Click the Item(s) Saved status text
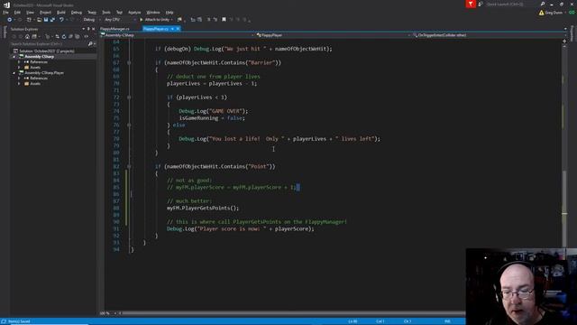This screenshot has width=577, height=325. click(x=19, y=321)
